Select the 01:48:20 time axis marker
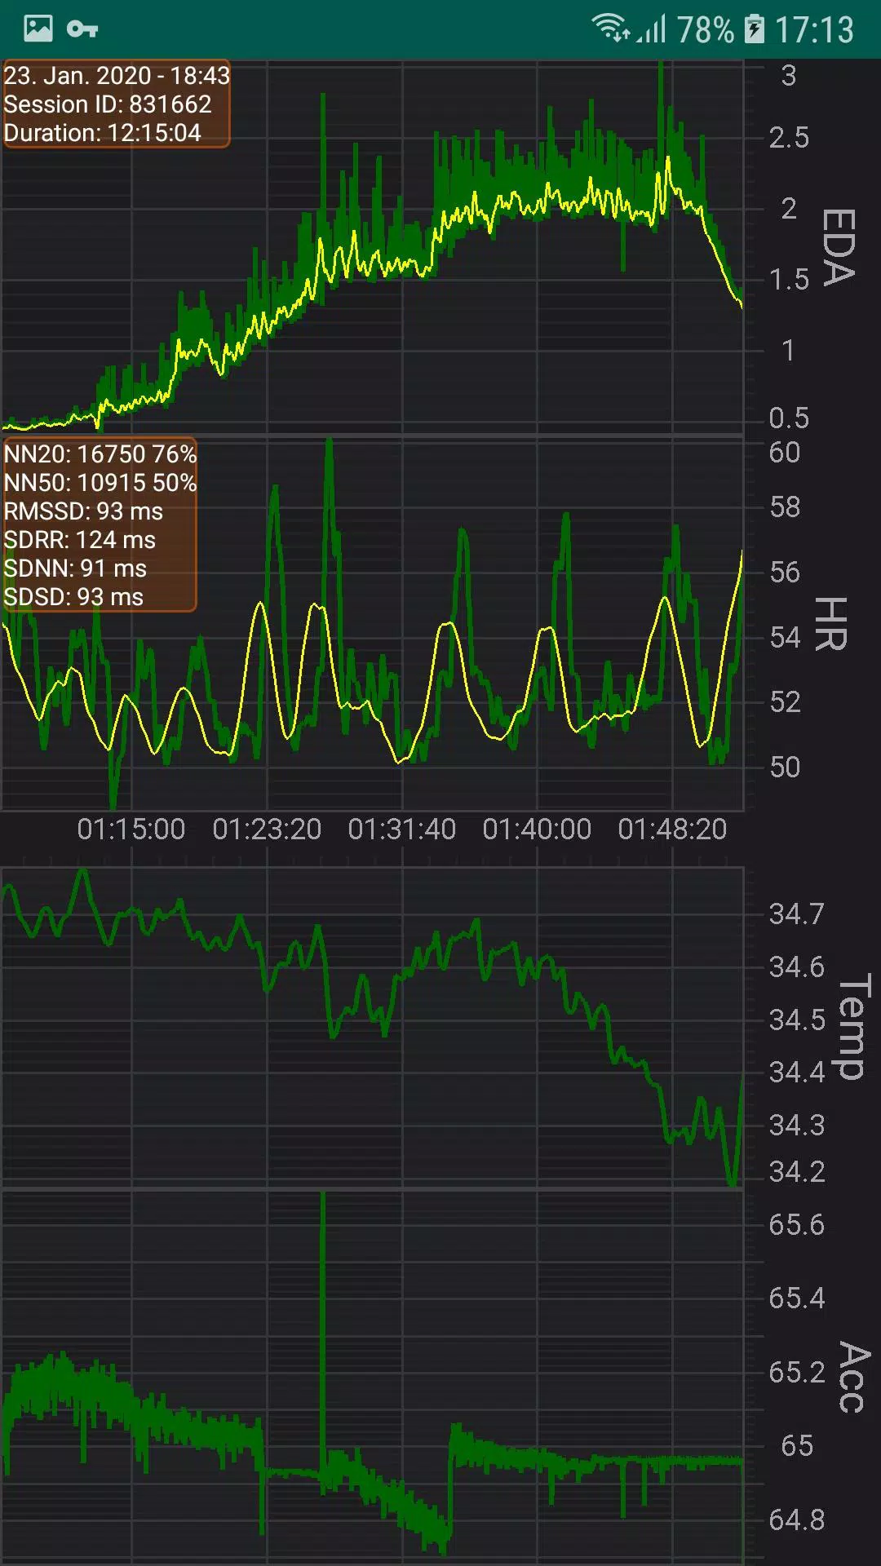This screenshot has height=1566, width=881. coord(672,829)
